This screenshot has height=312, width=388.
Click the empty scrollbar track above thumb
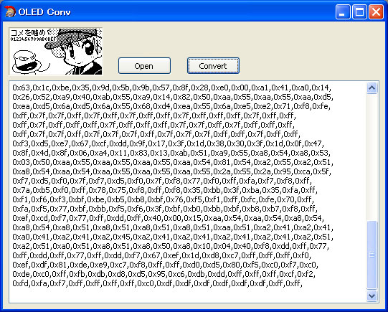372,157
